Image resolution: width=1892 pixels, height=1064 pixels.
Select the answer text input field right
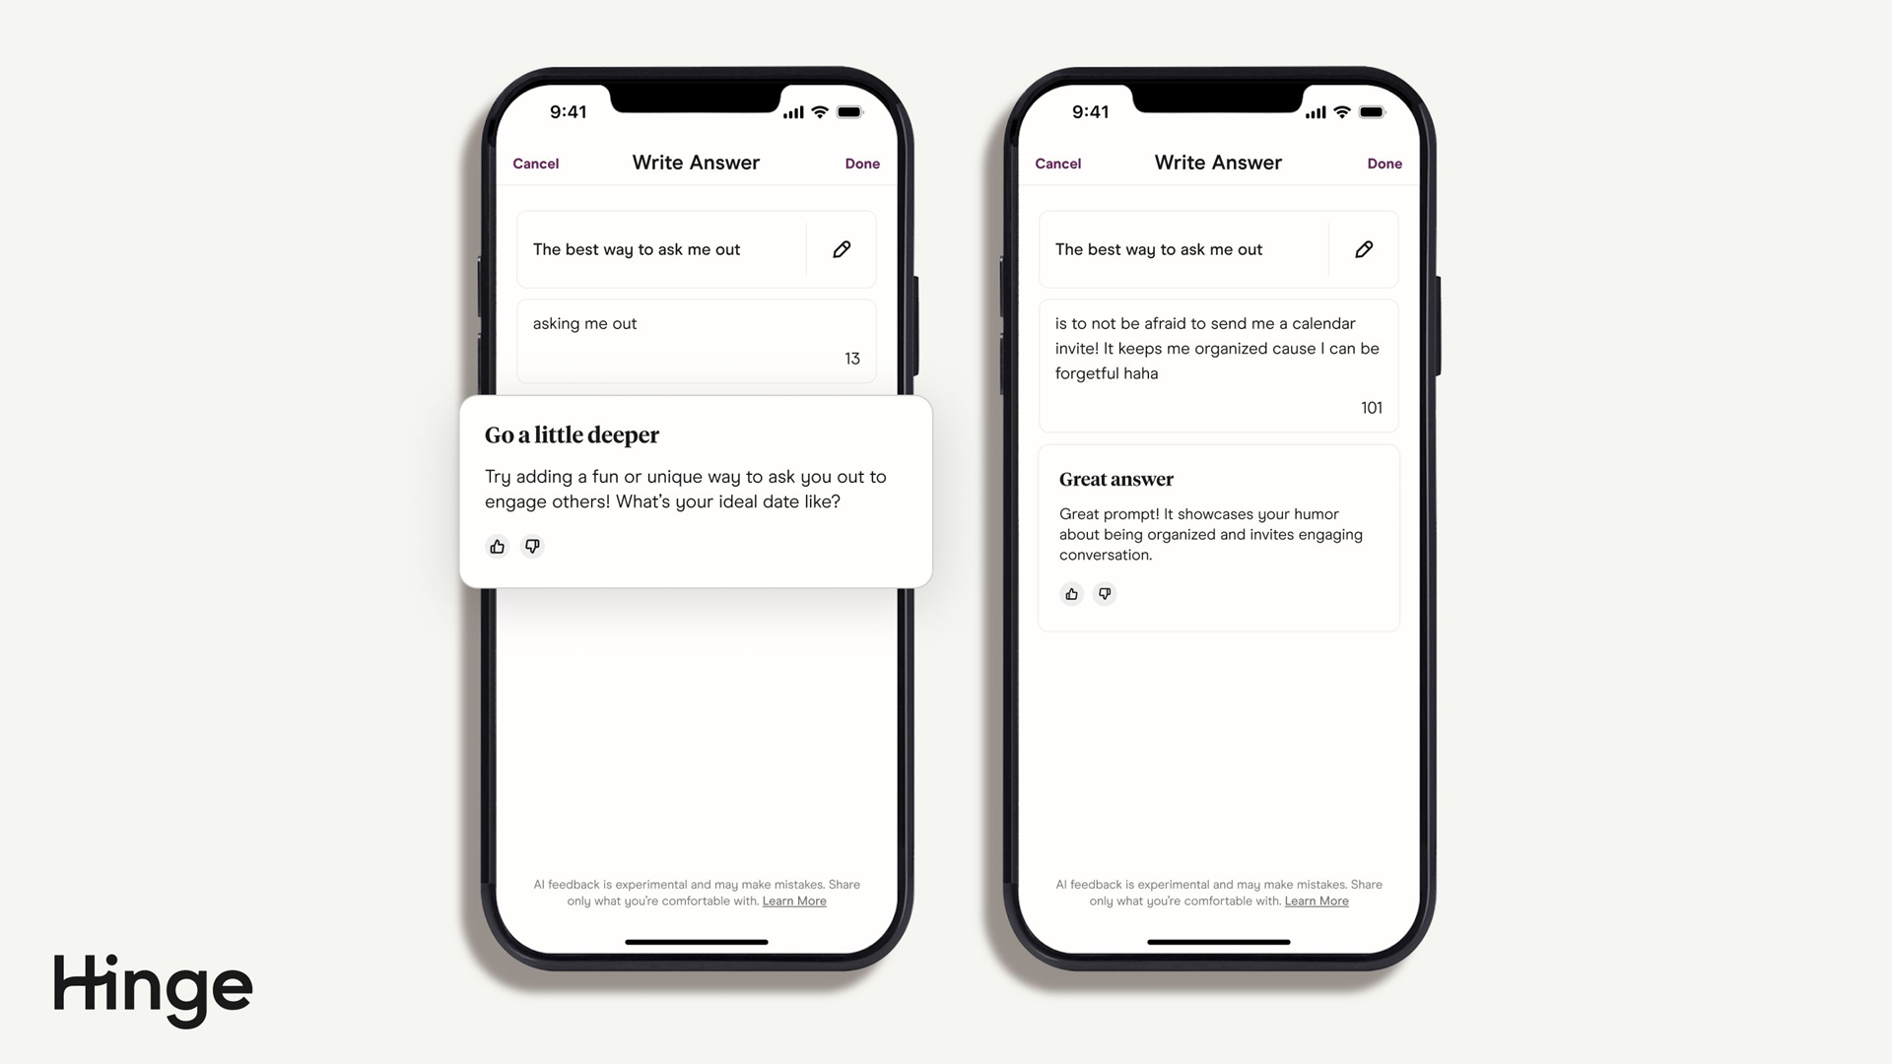[x=1218, y=366]
